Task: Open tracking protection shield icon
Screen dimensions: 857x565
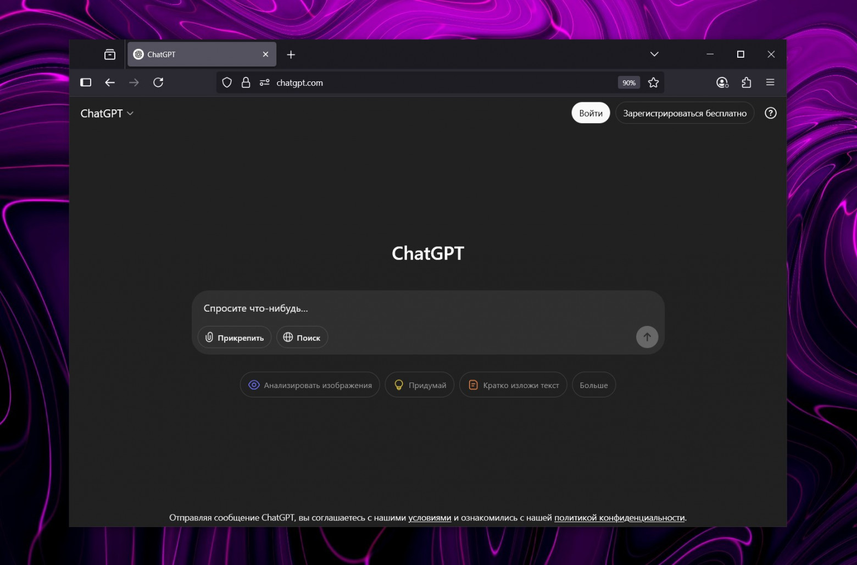Action: pyautogui.click(x=227, y=82)
